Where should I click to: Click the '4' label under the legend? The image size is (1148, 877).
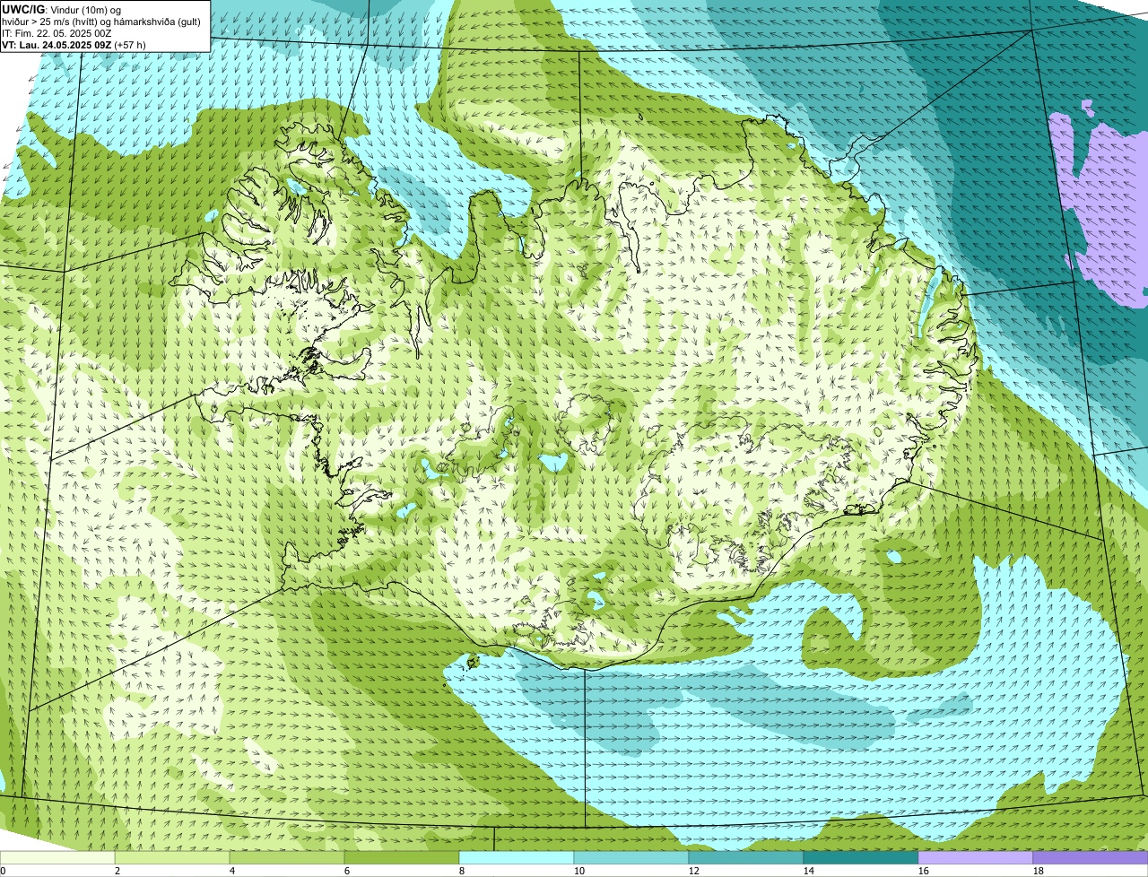click(x=232, y=871)
